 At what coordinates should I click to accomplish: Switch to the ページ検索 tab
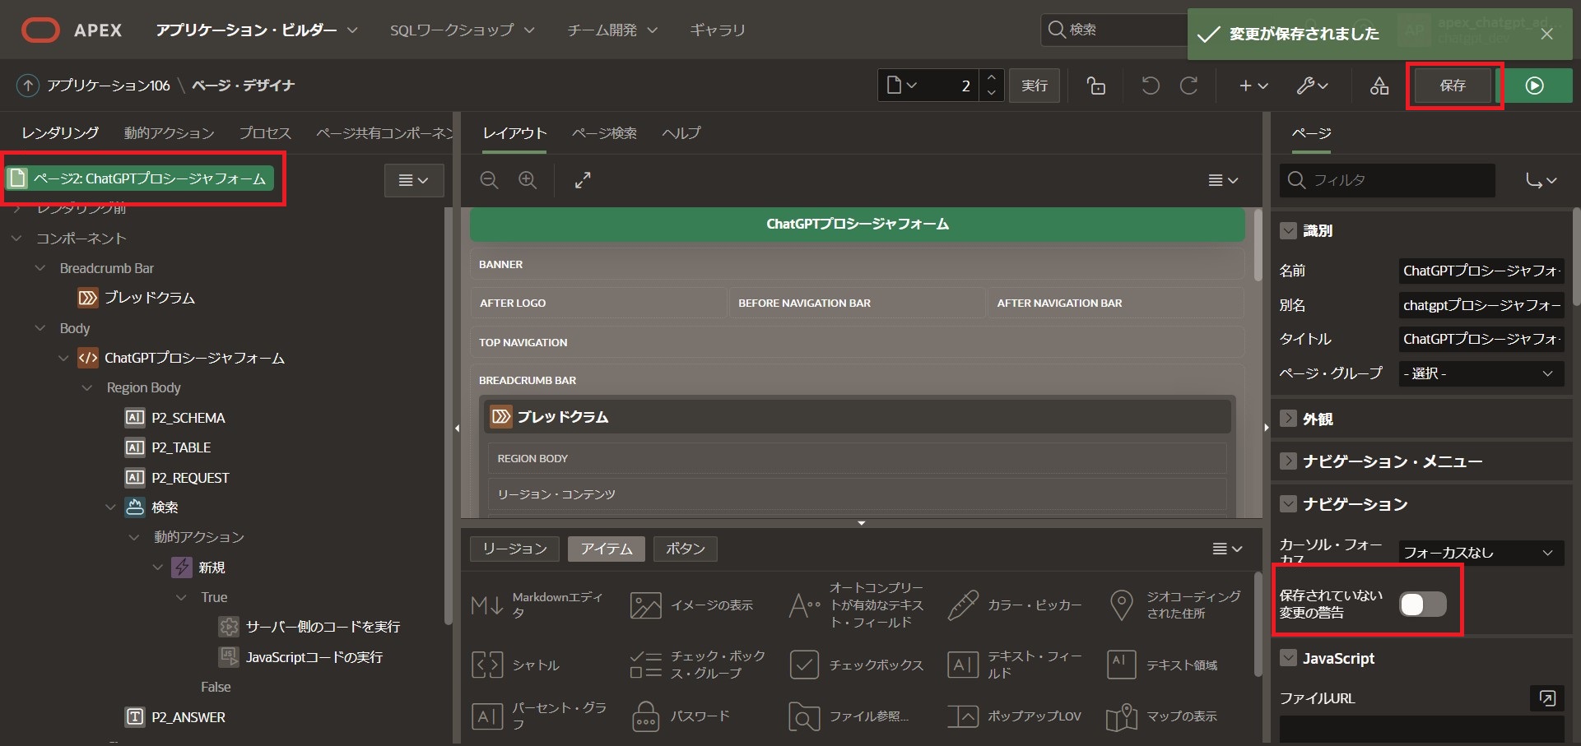click(x=604, y=133)
